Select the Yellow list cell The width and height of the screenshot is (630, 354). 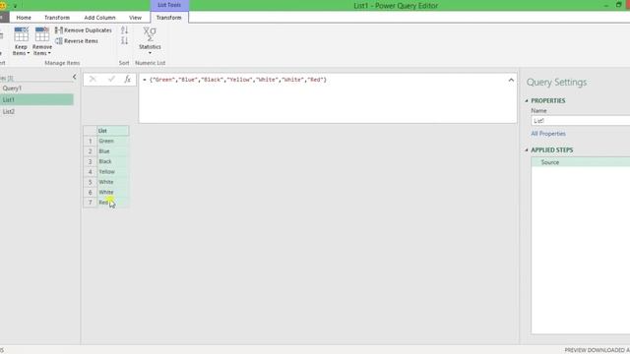pyautogui.click(x=113, y=172)
